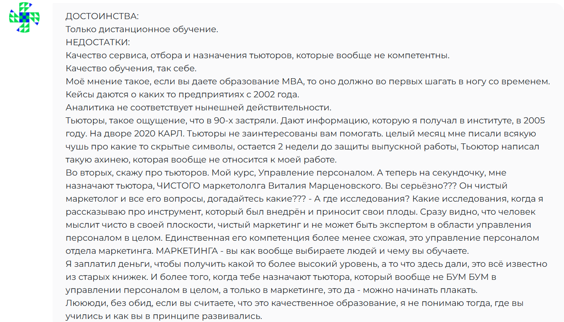Click the line starting 'Люююди, без обид'
The image size is (564, 322).
[x=301, y=303]
